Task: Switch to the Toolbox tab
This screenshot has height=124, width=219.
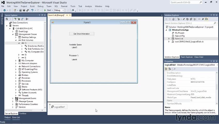Action: click(x=23, y=113)
